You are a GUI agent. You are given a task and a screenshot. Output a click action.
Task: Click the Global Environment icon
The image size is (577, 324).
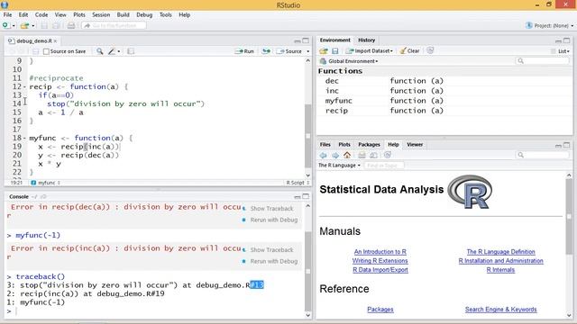[x=323, y=61]
